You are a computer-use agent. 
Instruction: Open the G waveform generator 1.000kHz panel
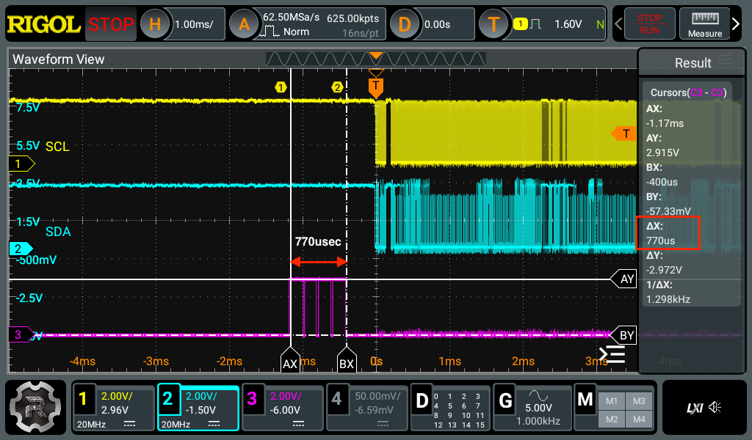point(532,408)
